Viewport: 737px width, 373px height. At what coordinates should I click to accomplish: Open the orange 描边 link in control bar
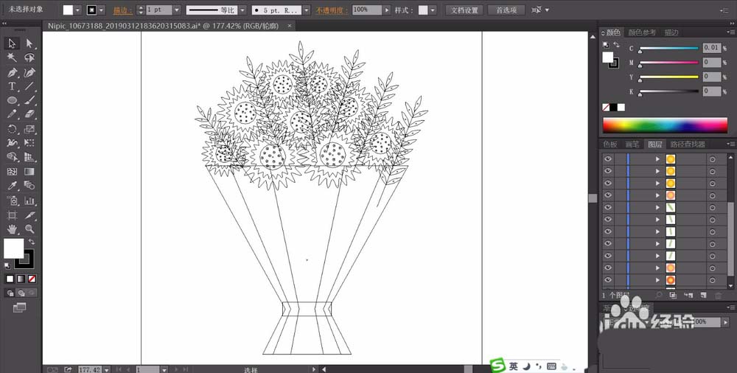tap(122, 10)
